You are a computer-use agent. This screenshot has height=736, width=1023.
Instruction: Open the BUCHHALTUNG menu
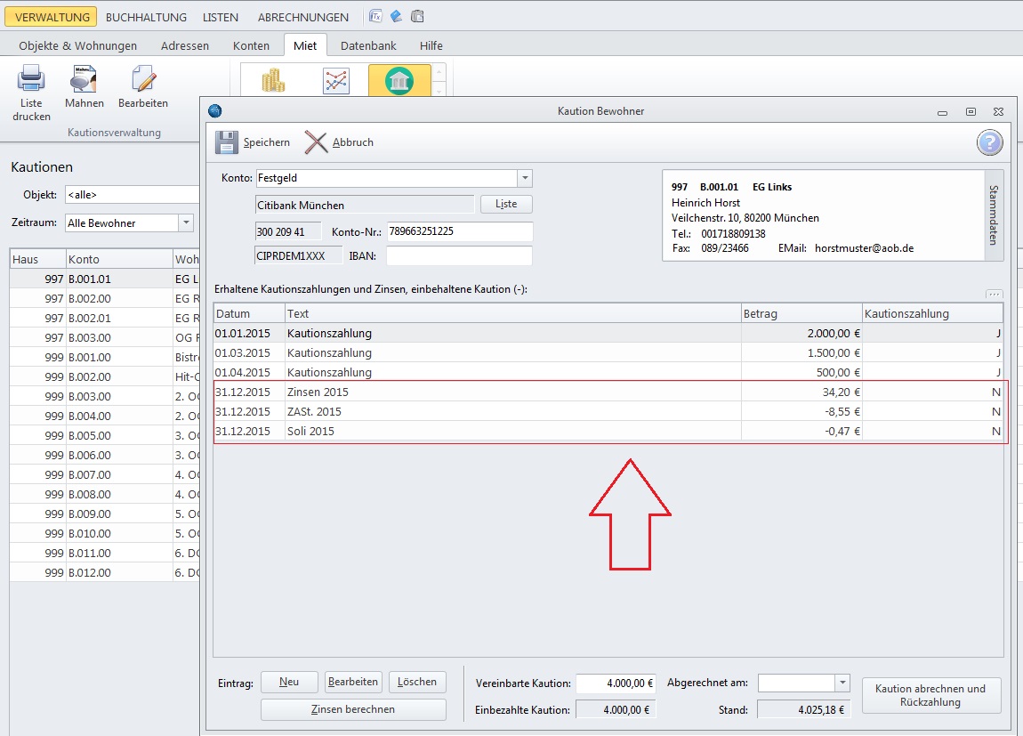(x=146, y=17)
